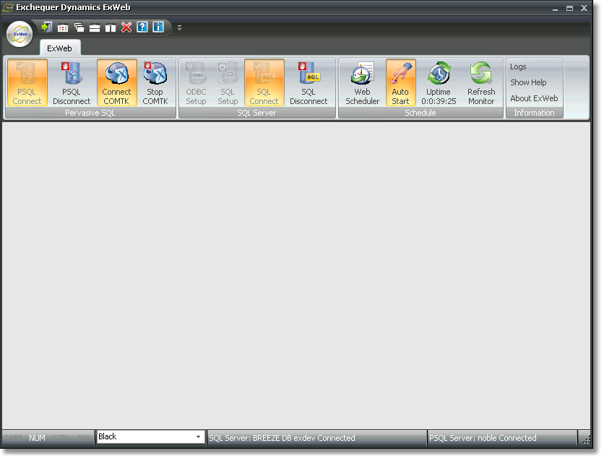Click Show Help in Information group
The width and height of the screenshot is (604, 461).
[528, 82]
